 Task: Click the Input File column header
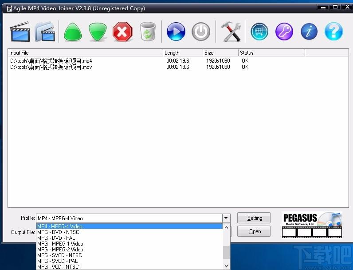[85, 53]
